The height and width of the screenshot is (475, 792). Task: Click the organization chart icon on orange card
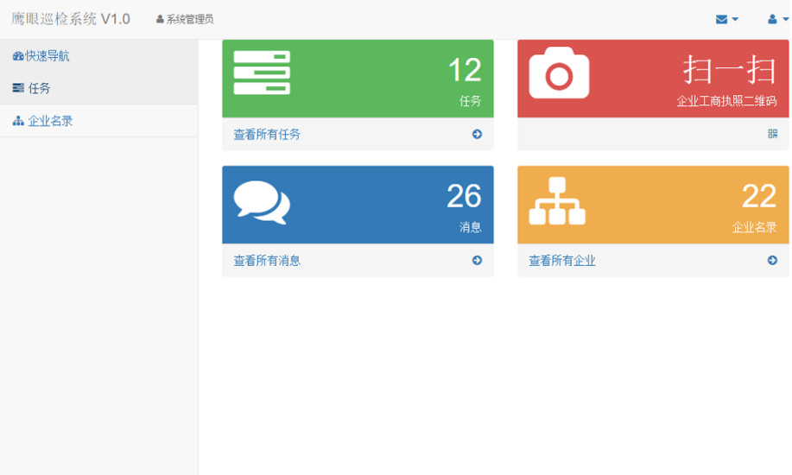pos(557,201)
